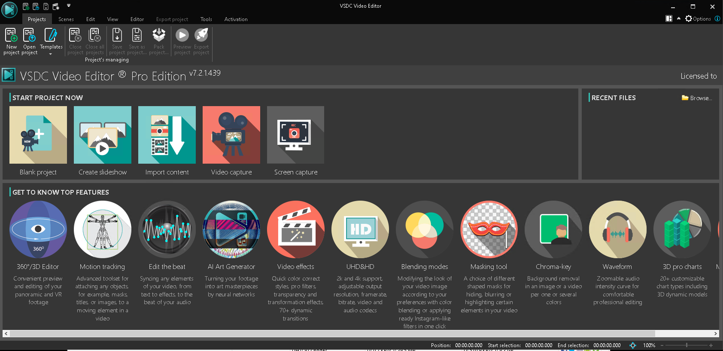Open the View ribbon tab
The width and height of the screenshot is (723, 351).
(113, 19)
